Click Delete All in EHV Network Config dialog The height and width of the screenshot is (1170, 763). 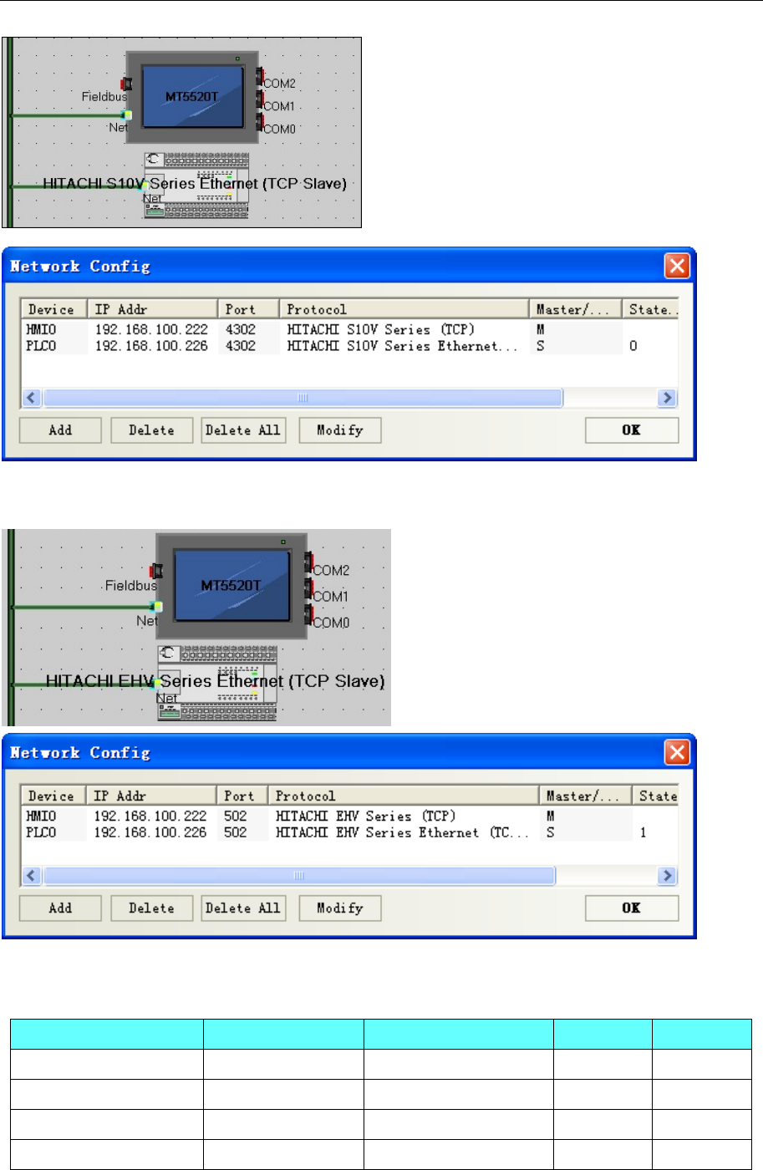pos(243,908)
